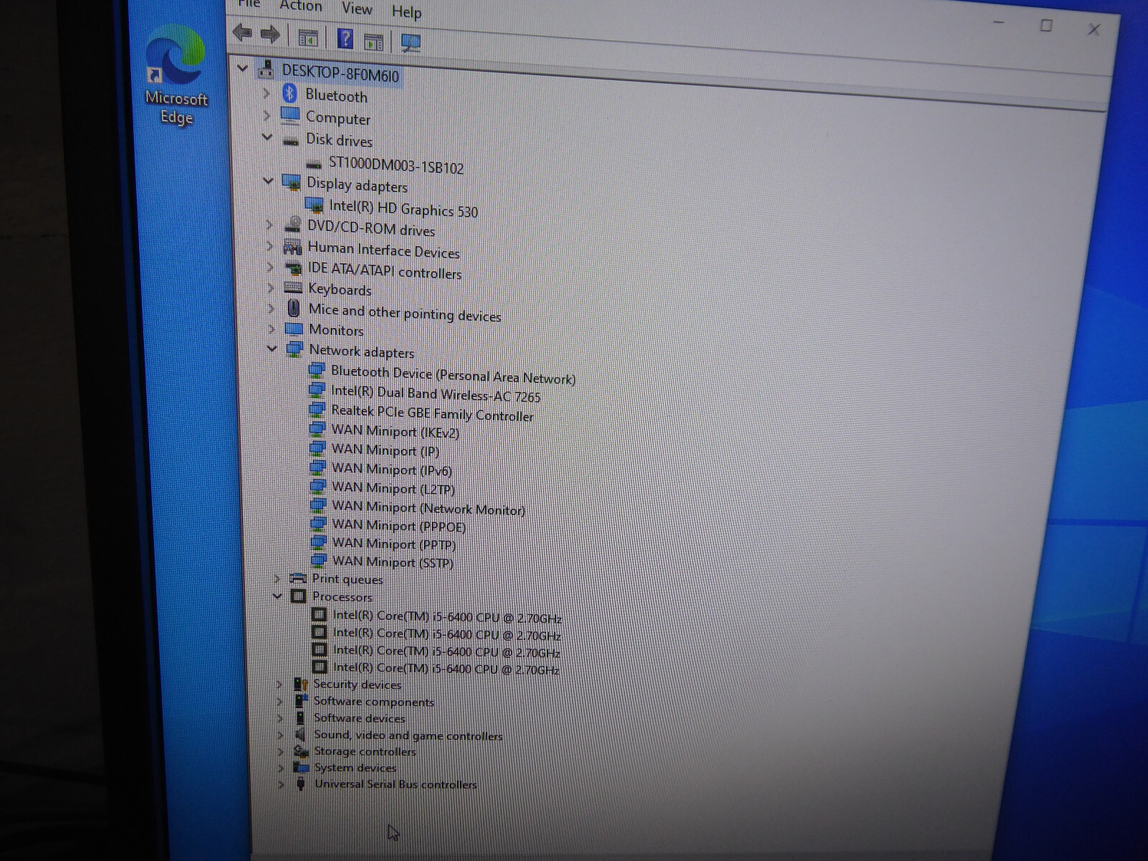Click the Keyboards category icon

click(293, 288)
